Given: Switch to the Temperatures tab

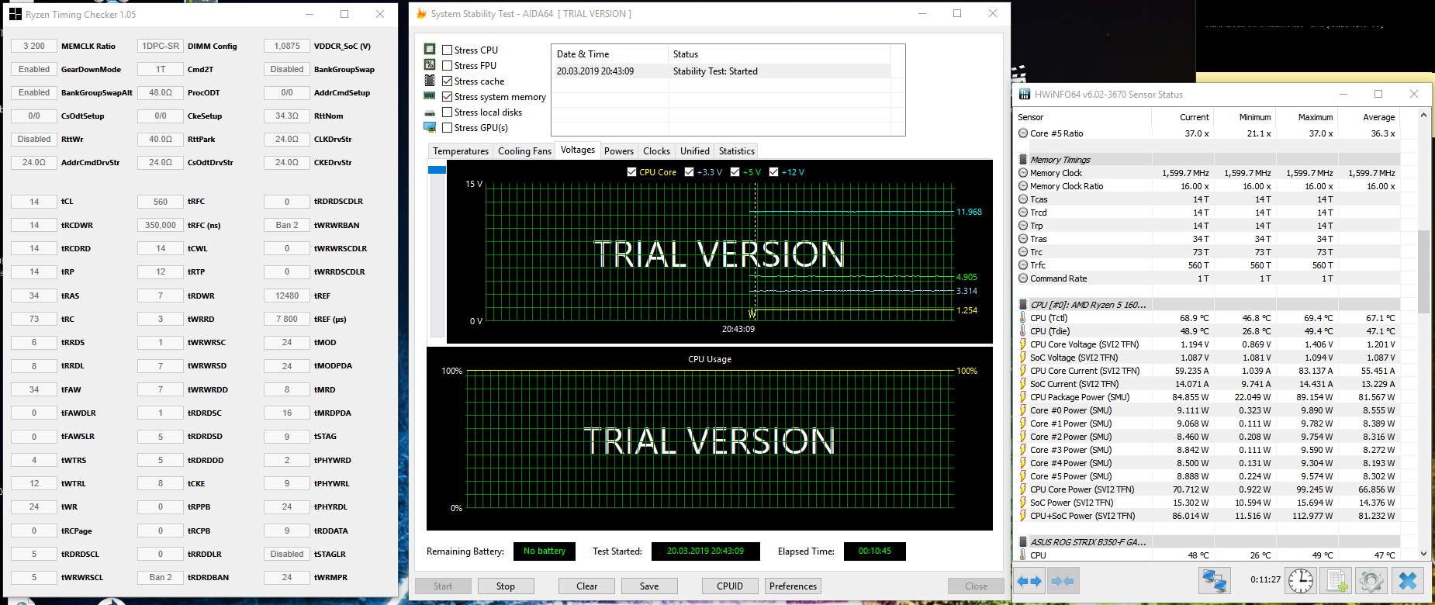Looking at the screenshot, I should 461,151.
